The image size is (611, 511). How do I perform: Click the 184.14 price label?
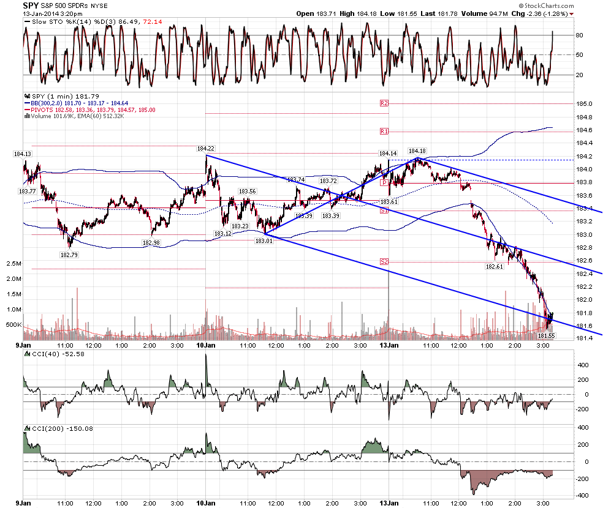point(388,154)
